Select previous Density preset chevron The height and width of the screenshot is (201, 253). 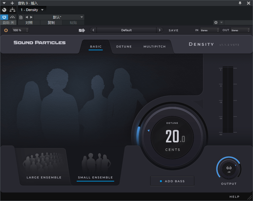[93, 30]
